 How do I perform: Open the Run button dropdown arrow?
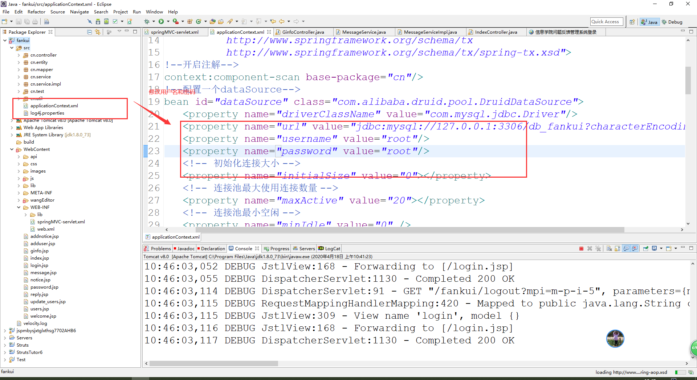click(168, 22)
